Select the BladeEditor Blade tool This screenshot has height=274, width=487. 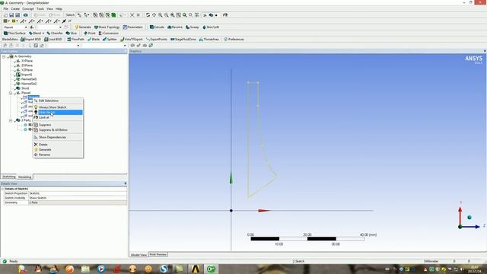click(x=94, y=39)
